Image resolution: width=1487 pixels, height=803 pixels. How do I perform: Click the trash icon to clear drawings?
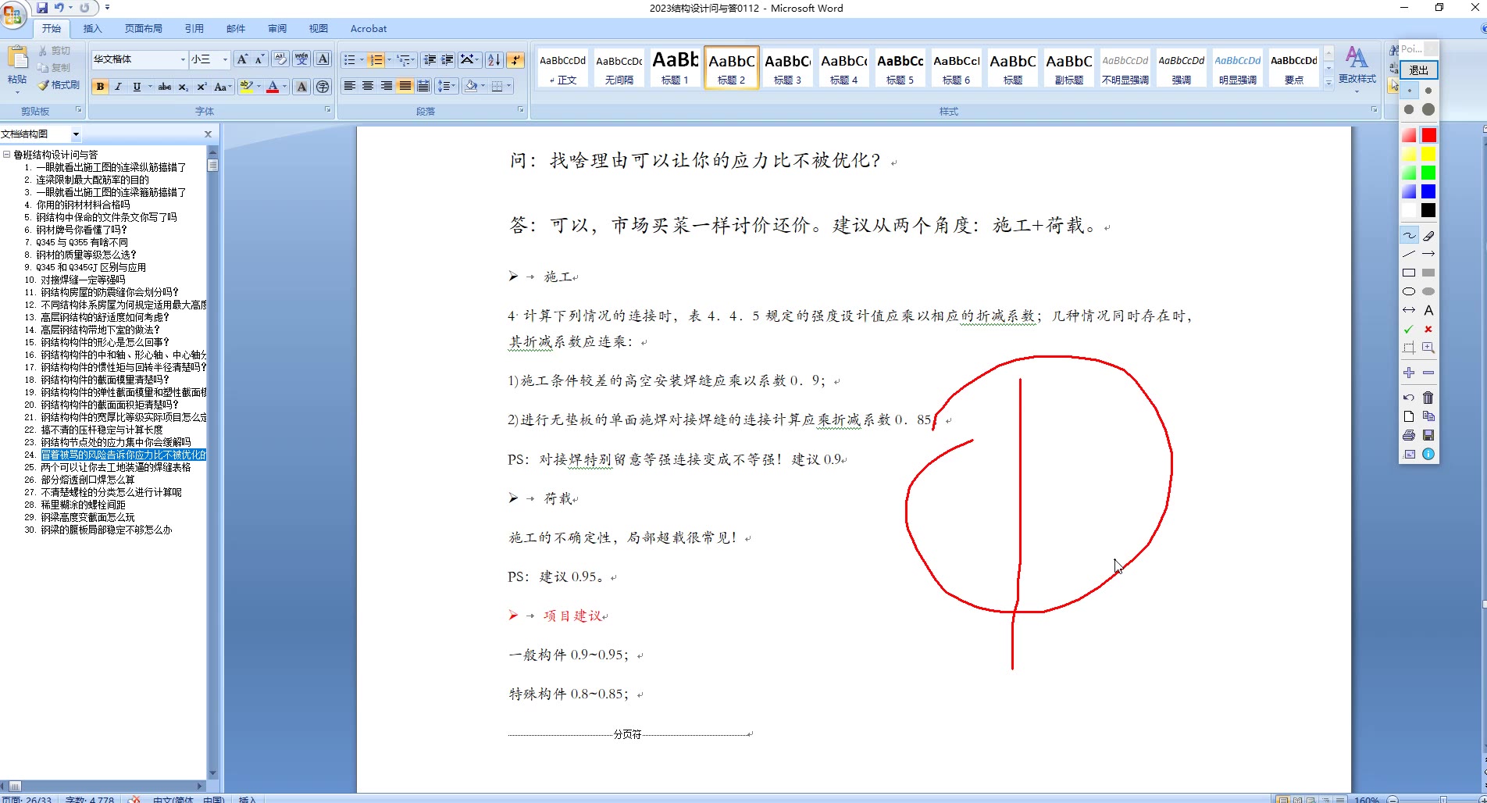click(1428, 398)
